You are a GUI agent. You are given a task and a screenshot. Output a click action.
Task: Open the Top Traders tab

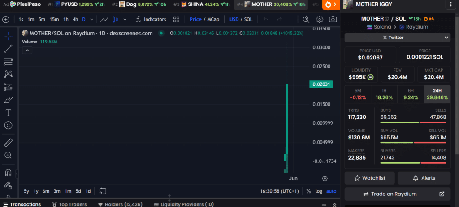pyautogui.click(x=69, y=204)
